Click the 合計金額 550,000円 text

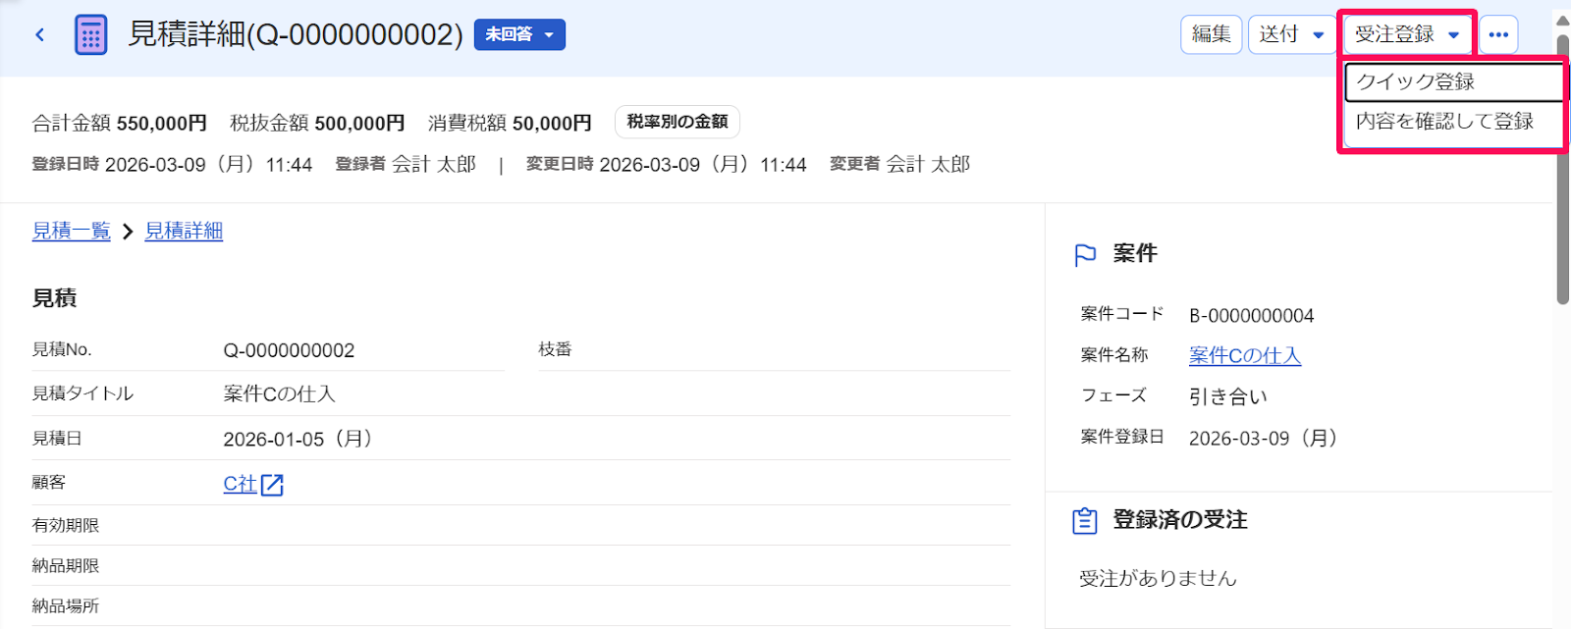(x=120, y=123)
